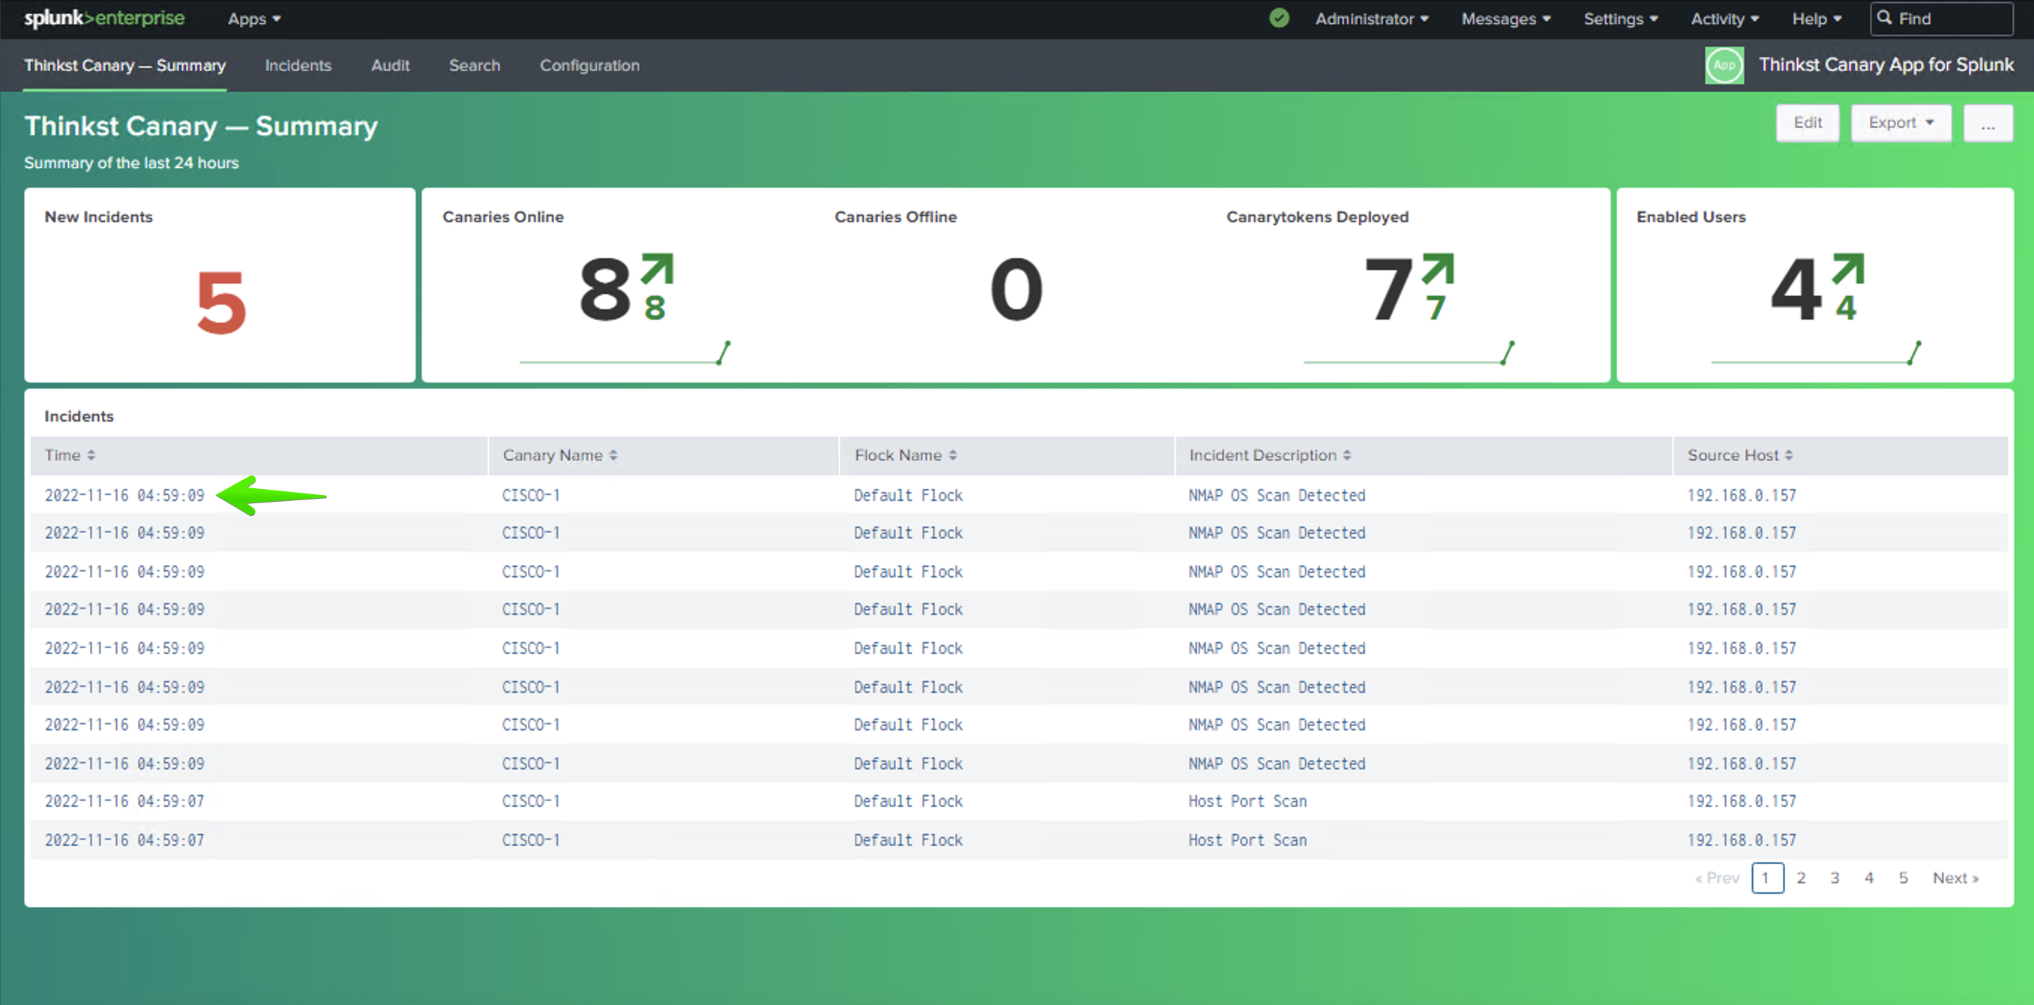Open the Incidents tab
Image resolution: width=2034 pixels, height=1005 pixels.
tap(298, 65)
